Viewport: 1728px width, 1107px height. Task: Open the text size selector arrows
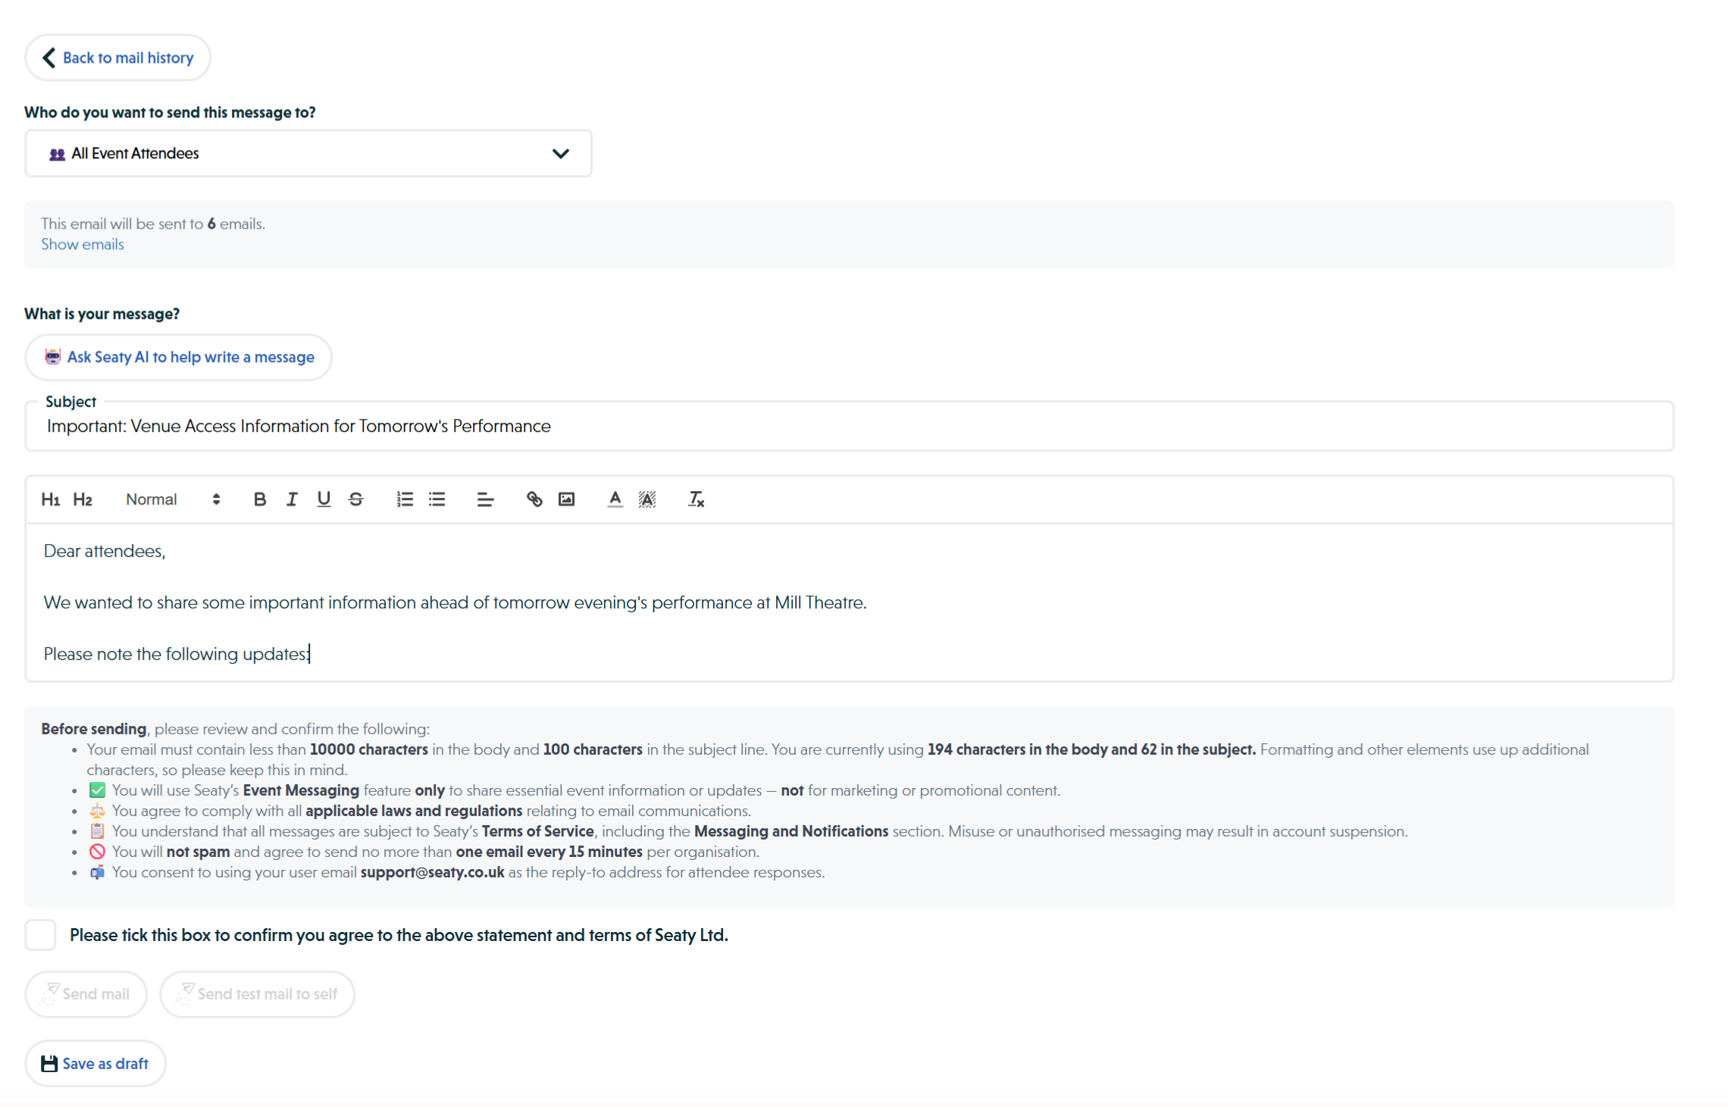215,499
